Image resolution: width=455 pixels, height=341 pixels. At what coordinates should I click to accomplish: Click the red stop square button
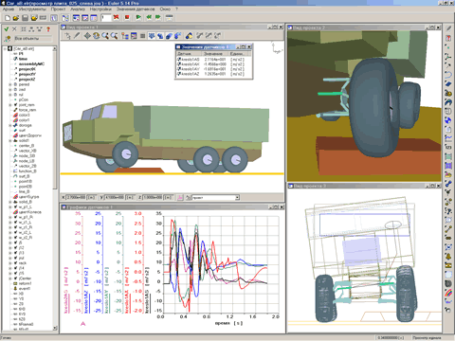(x=127, y=17)
